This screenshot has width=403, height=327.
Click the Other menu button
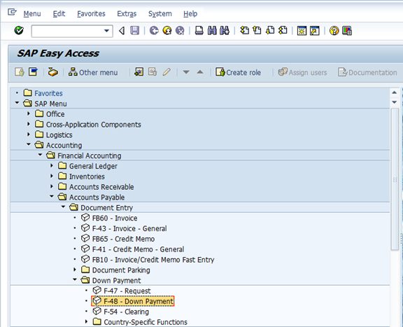(x=93, y=72)
